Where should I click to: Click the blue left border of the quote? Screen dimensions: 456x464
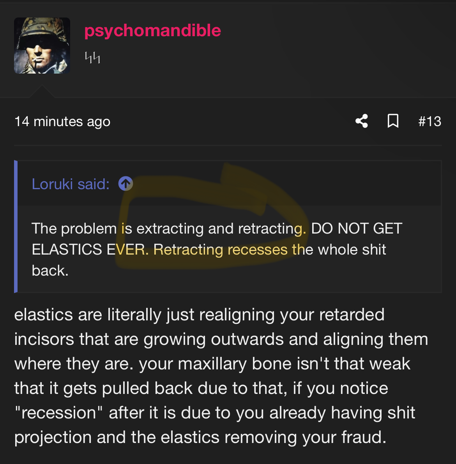click(x=16, y=227)
